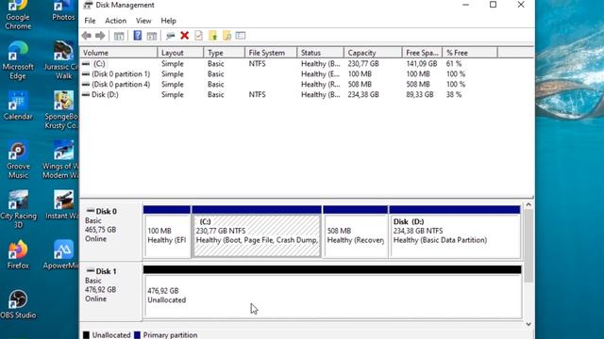The image size is (604, 339).
Task: Click the red X delete toolbar icon
Action: [185, 36]
